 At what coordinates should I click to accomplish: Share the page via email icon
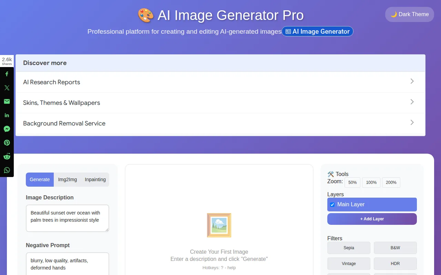pyautogui.click(x=7, y=101)
